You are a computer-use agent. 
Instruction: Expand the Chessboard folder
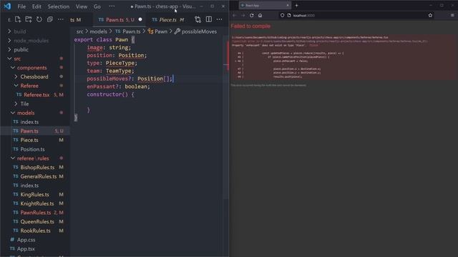pyautogui.click(x=34, y=76)
